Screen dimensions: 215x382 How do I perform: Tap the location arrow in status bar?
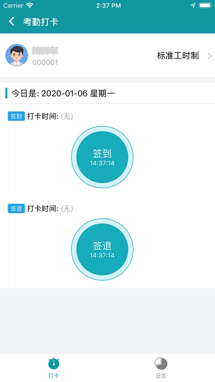click(x=193, y=5)
